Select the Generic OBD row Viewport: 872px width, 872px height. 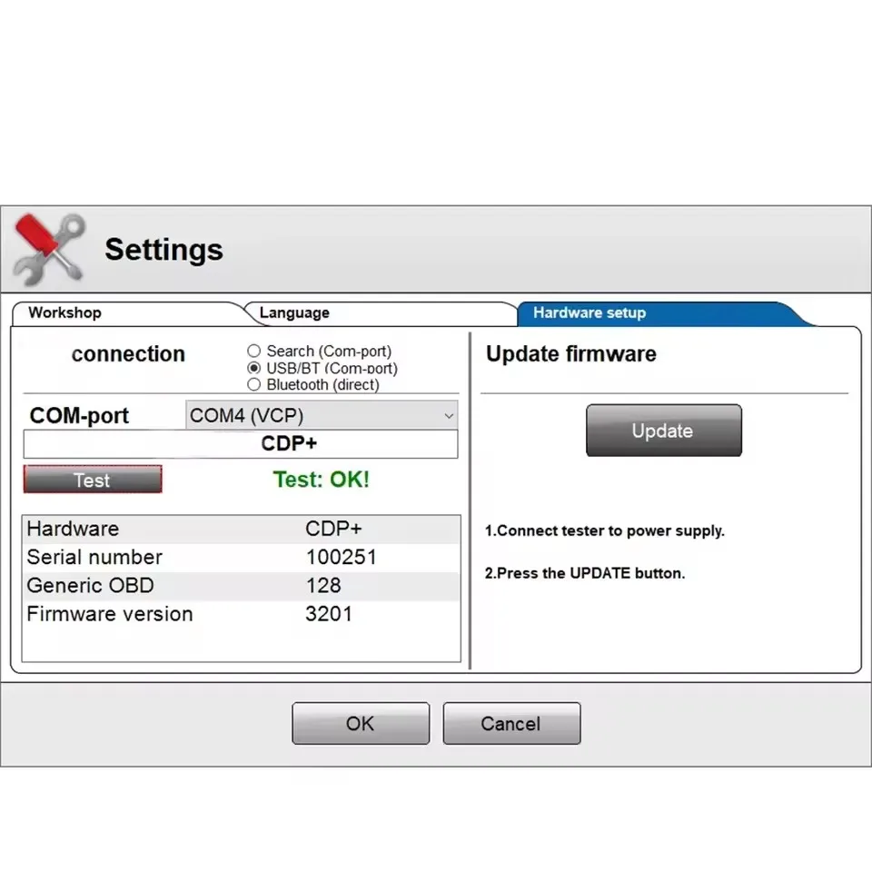(x=242, y=586)
